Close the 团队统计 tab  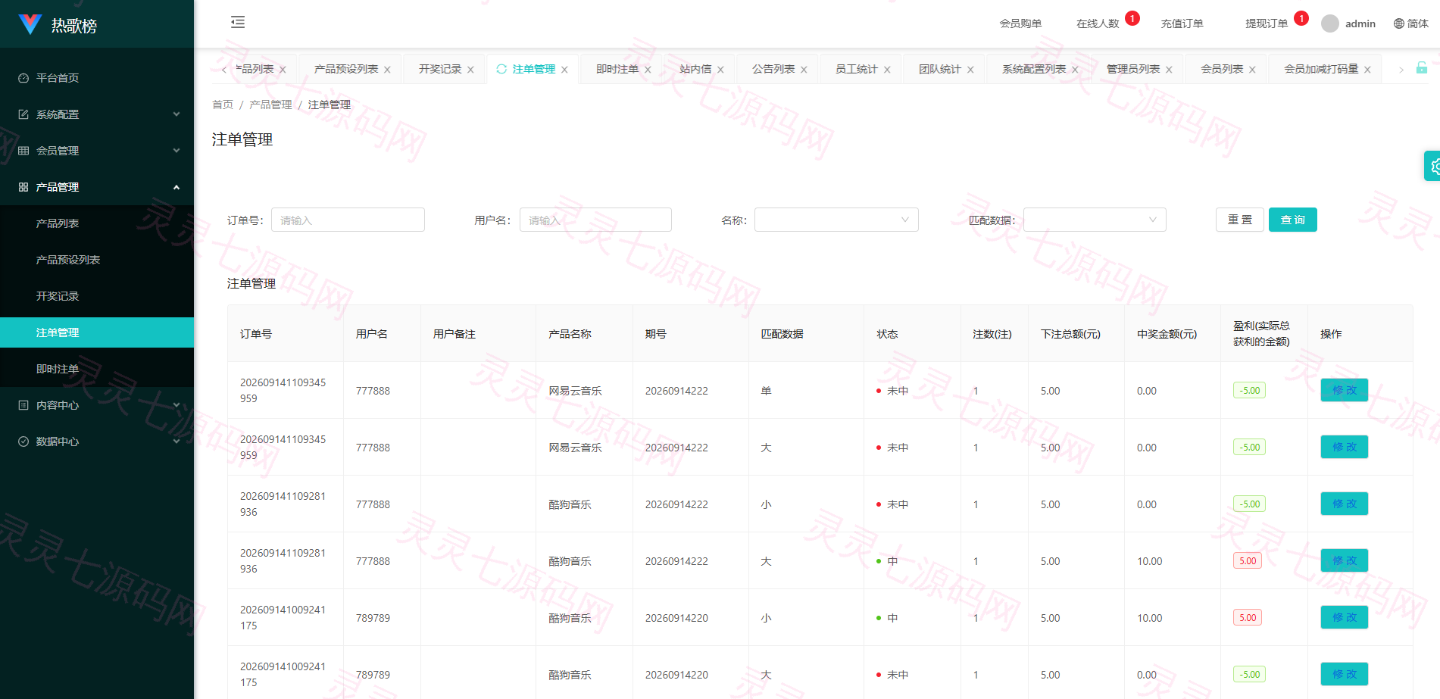click(x=970, y=70)
